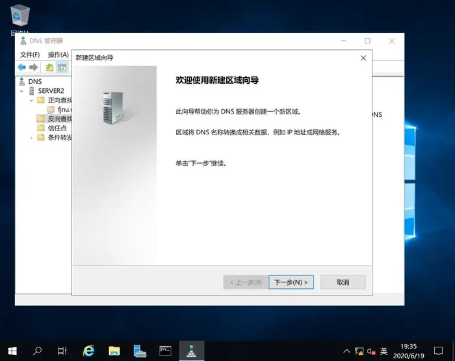Click the taskbar search magnifier icon
Screen dimensions: 455x361
pos(37,351)
